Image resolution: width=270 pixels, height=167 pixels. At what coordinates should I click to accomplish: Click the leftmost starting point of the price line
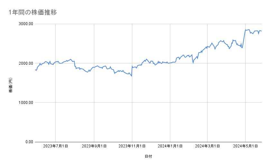coord(35,70)
